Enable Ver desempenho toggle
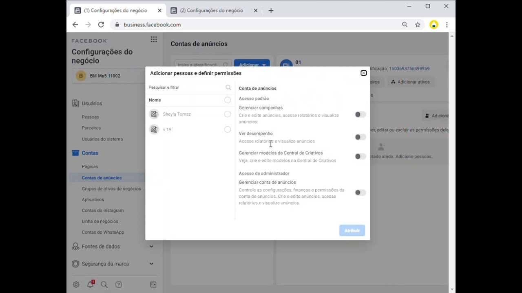This screenshot has height=293, width=522. [360, 137]
